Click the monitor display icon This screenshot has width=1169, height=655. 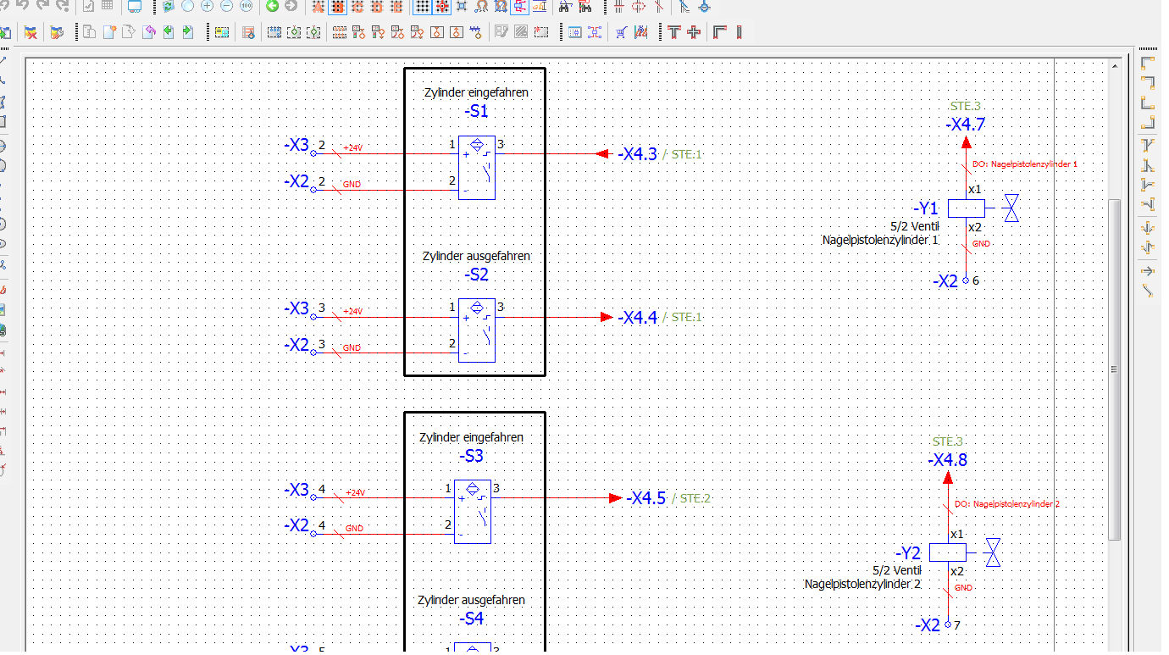click(x=134, y=6)
